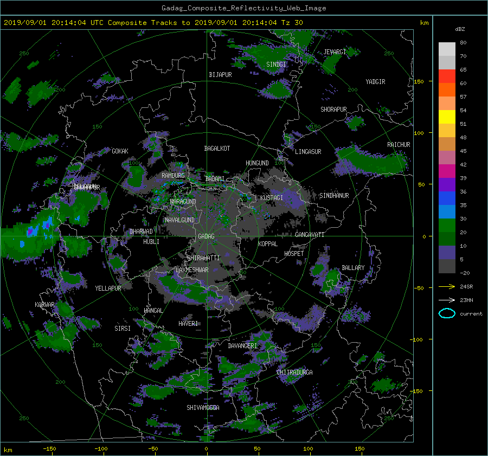
Task: Click the 150 tick on right axis
Action: point(419,81)
